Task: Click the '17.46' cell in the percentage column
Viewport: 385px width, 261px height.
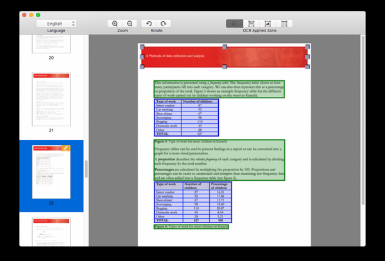Action: pos(220,196)
